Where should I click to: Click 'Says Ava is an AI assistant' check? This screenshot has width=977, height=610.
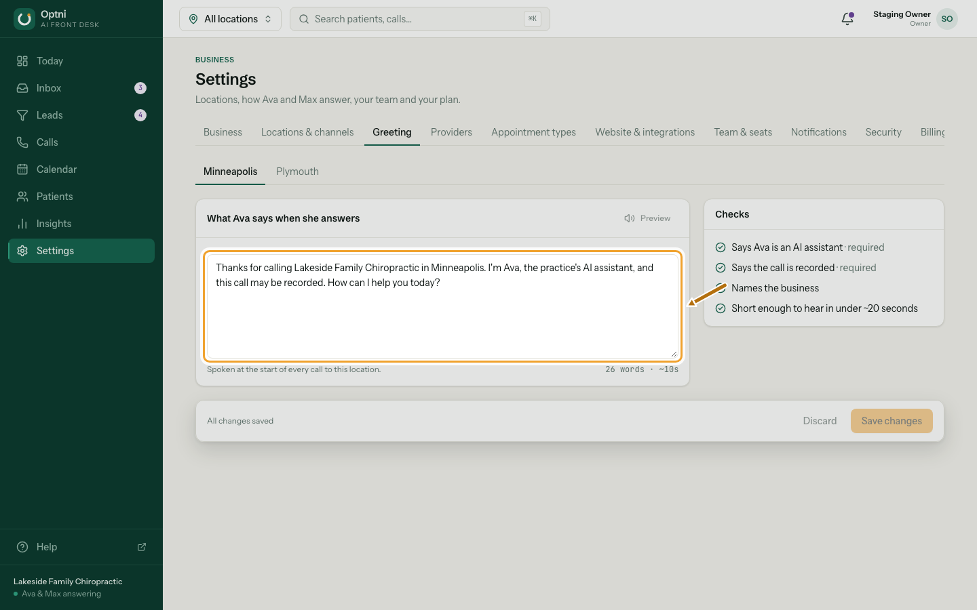click(x=787, y=247)
